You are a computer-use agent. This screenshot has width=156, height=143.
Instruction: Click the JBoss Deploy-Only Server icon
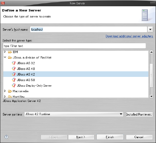click(14, 86)
